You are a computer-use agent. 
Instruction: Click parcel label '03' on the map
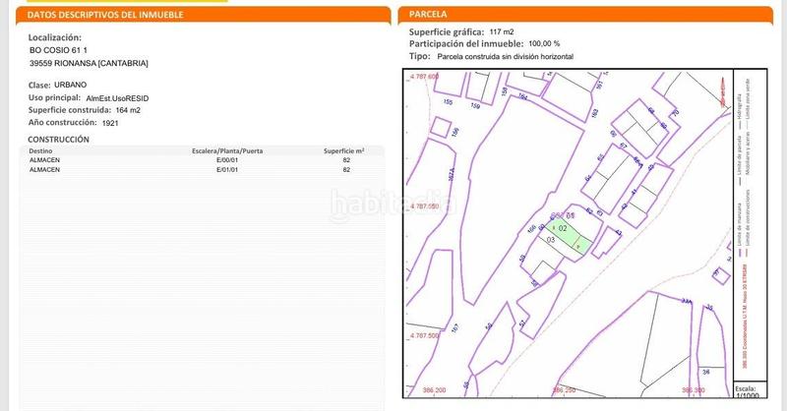[x=551, y=240]
